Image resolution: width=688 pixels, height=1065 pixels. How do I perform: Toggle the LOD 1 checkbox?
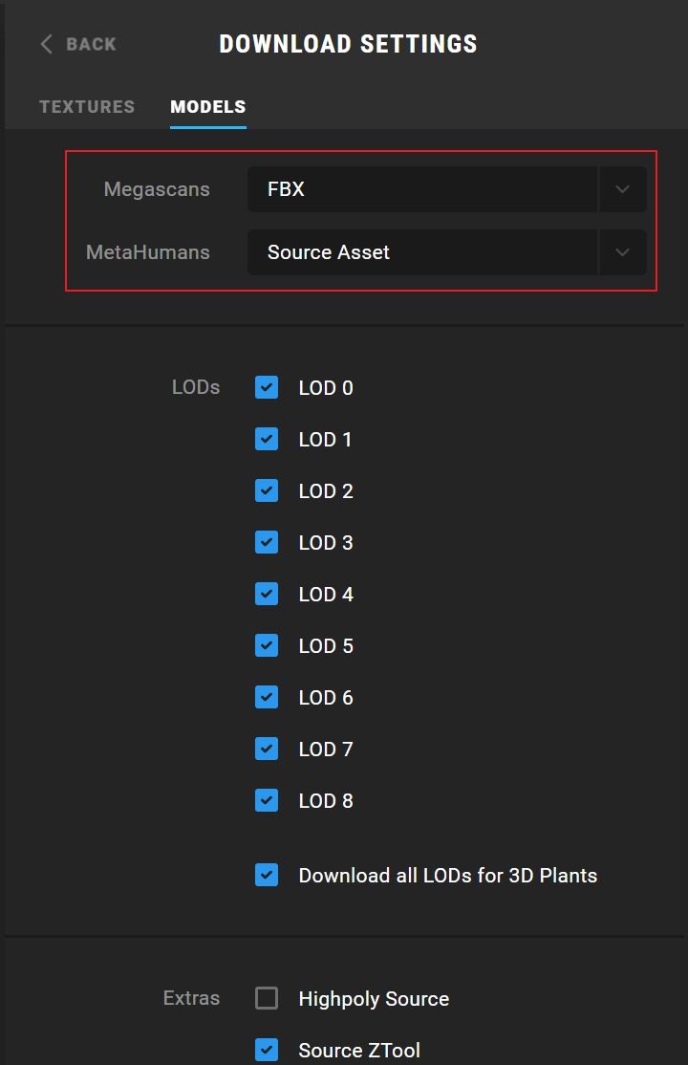tap(267, 439)
